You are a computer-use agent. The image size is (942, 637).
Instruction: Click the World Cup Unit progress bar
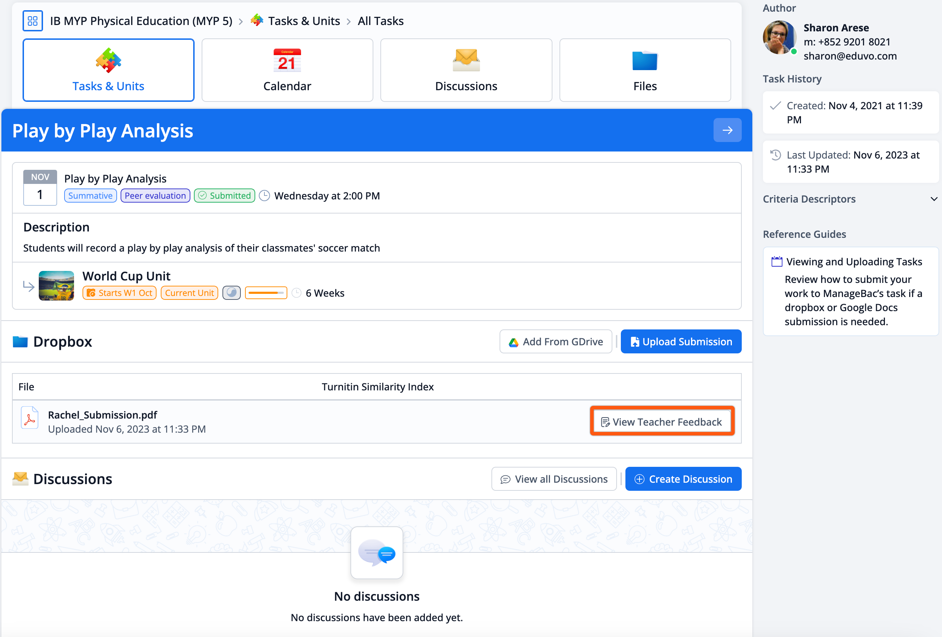[266, 292]
